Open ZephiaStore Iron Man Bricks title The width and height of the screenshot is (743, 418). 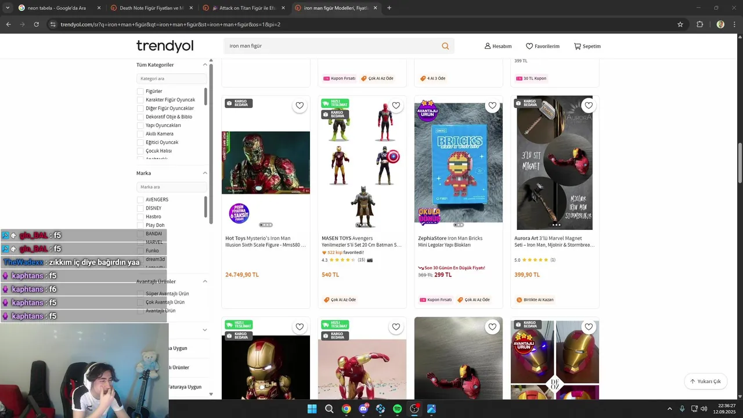coord(450,242)
